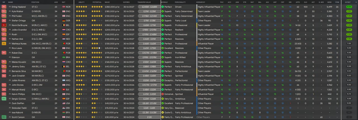Click player info icon beside Rico Lewis

click(10, 48)
